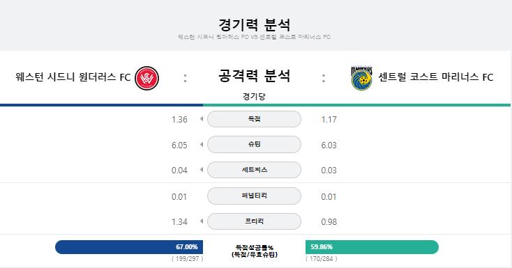Click the Central Coast Mariners crest logo
This screenshot has width=512, height=268.
point(361,78)
